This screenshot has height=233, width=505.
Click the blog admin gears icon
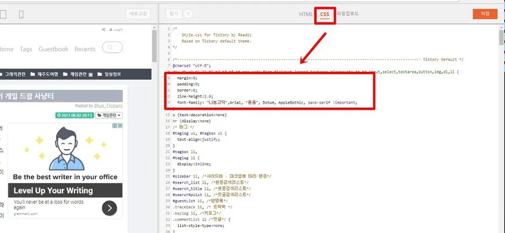(x=103, y=29)
